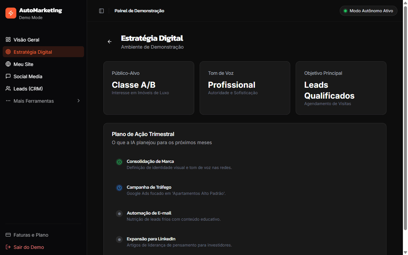Viewport: 408px width, 255px height.
Task: Click Sair do Demo to exit
Action: pos(28,247)
